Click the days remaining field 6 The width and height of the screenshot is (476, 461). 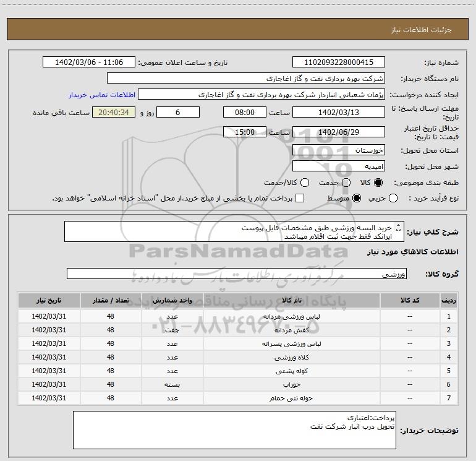click(x=178, y=112)
